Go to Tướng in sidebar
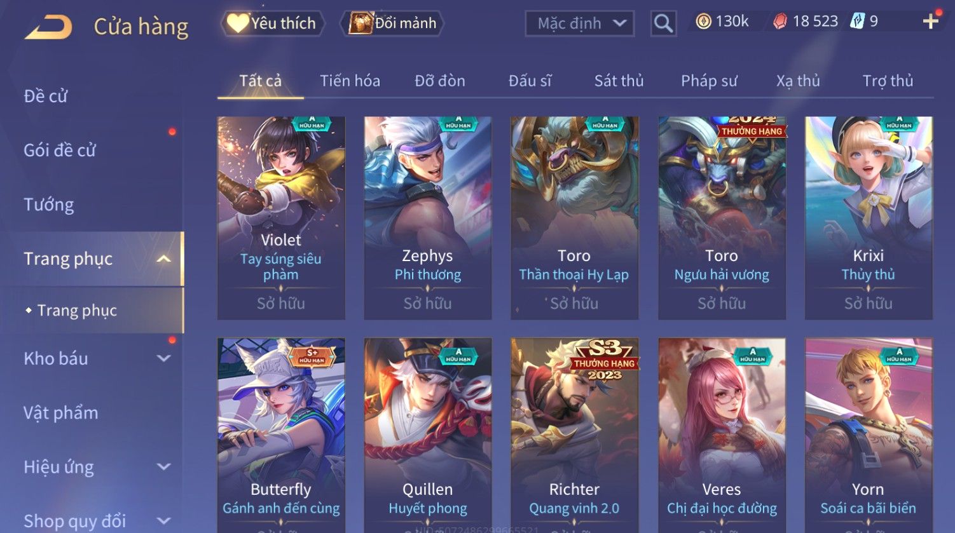 tap(49, 205)
